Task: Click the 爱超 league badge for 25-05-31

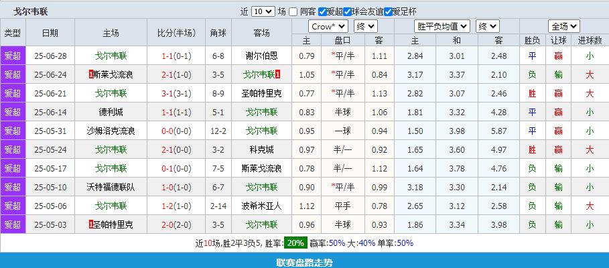Action: (x=13, y=131)
